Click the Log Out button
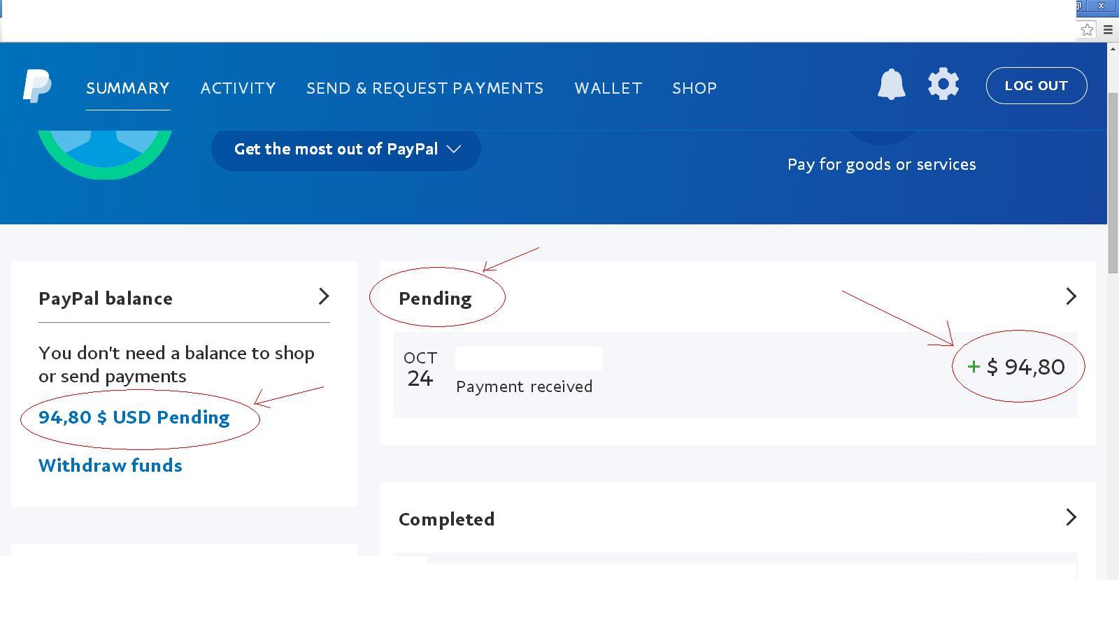This screenshot has height=629, width=1119. click(1036, 85)
